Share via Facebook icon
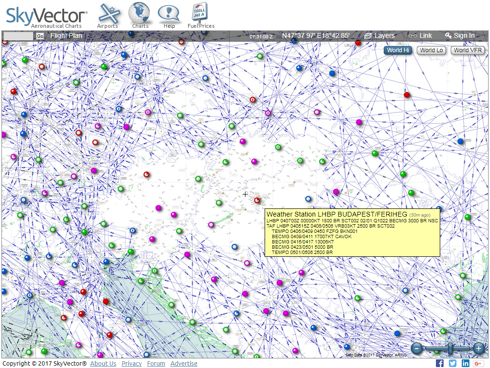The image size is (490, 368). pyautogui.click(x=440, y=363)
